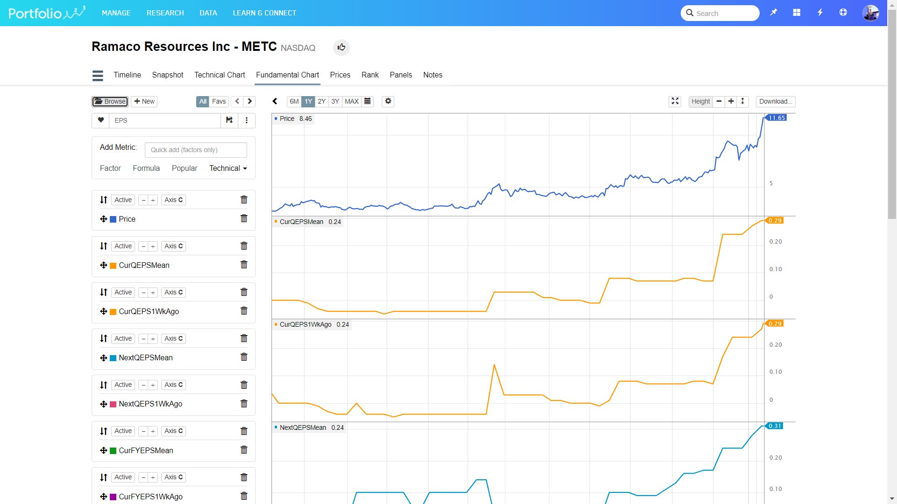Click the vertical resize arrows height button
Screen dimensions: 897x504
pos(743,101)
